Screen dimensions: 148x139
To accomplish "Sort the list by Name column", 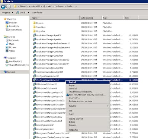I will point(55,18).
